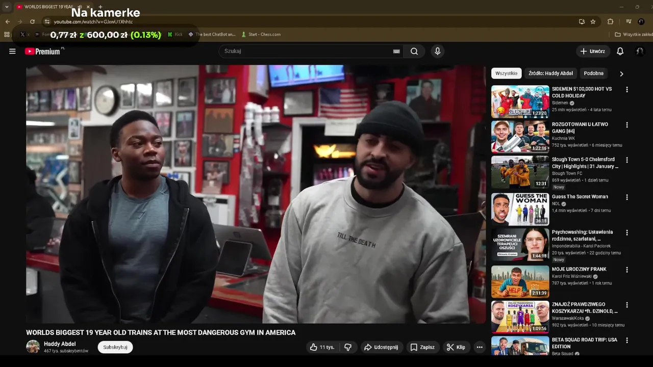
Task: Open BETA SQUAD ROAD TRIP: USA title
Action: point(585,343)
